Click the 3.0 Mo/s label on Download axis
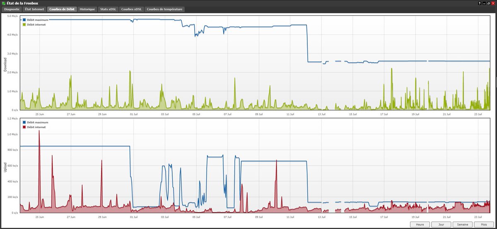This screenshot has width=497, height=229. 12,53
